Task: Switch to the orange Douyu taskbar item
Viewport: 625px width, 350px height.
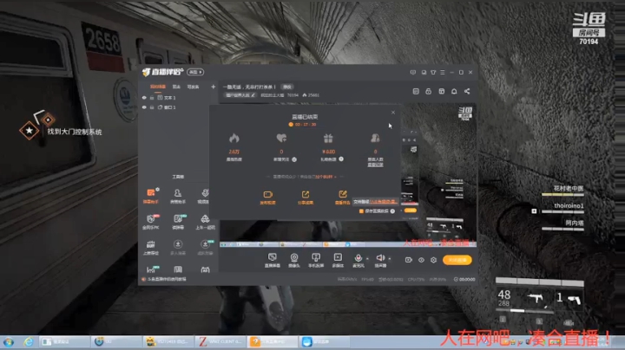Action: tap(272, 341)
